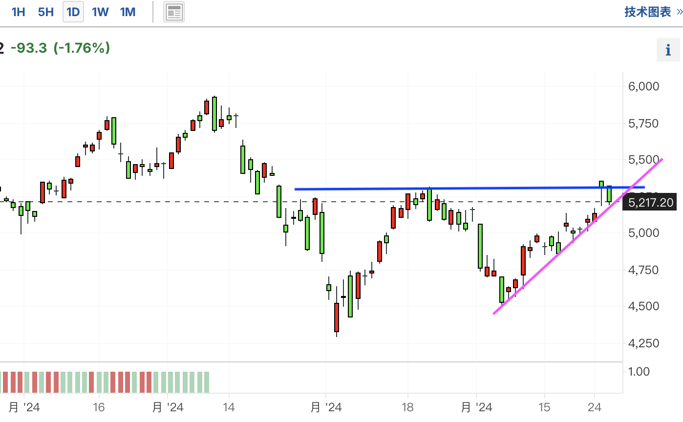Select the 1H timeframe tab
The height and width of the screenshot is (422, 683).
click(18, 12)
